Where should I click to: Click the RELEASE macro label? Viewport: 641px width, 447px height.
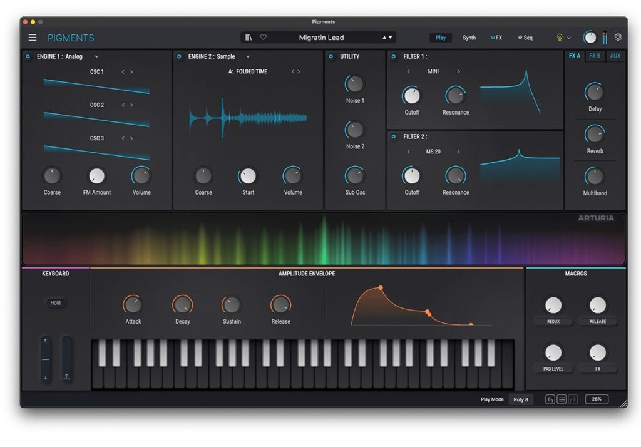[x=598, y=322]
